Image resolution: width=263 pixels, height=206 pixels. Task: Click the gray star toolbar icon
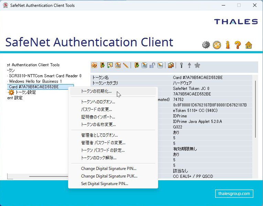pyautogui.click(x=197, y=65)
